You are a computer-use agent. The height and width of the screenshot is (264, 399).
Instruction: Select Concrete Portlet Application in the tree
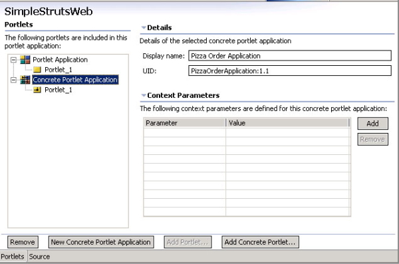75,80
